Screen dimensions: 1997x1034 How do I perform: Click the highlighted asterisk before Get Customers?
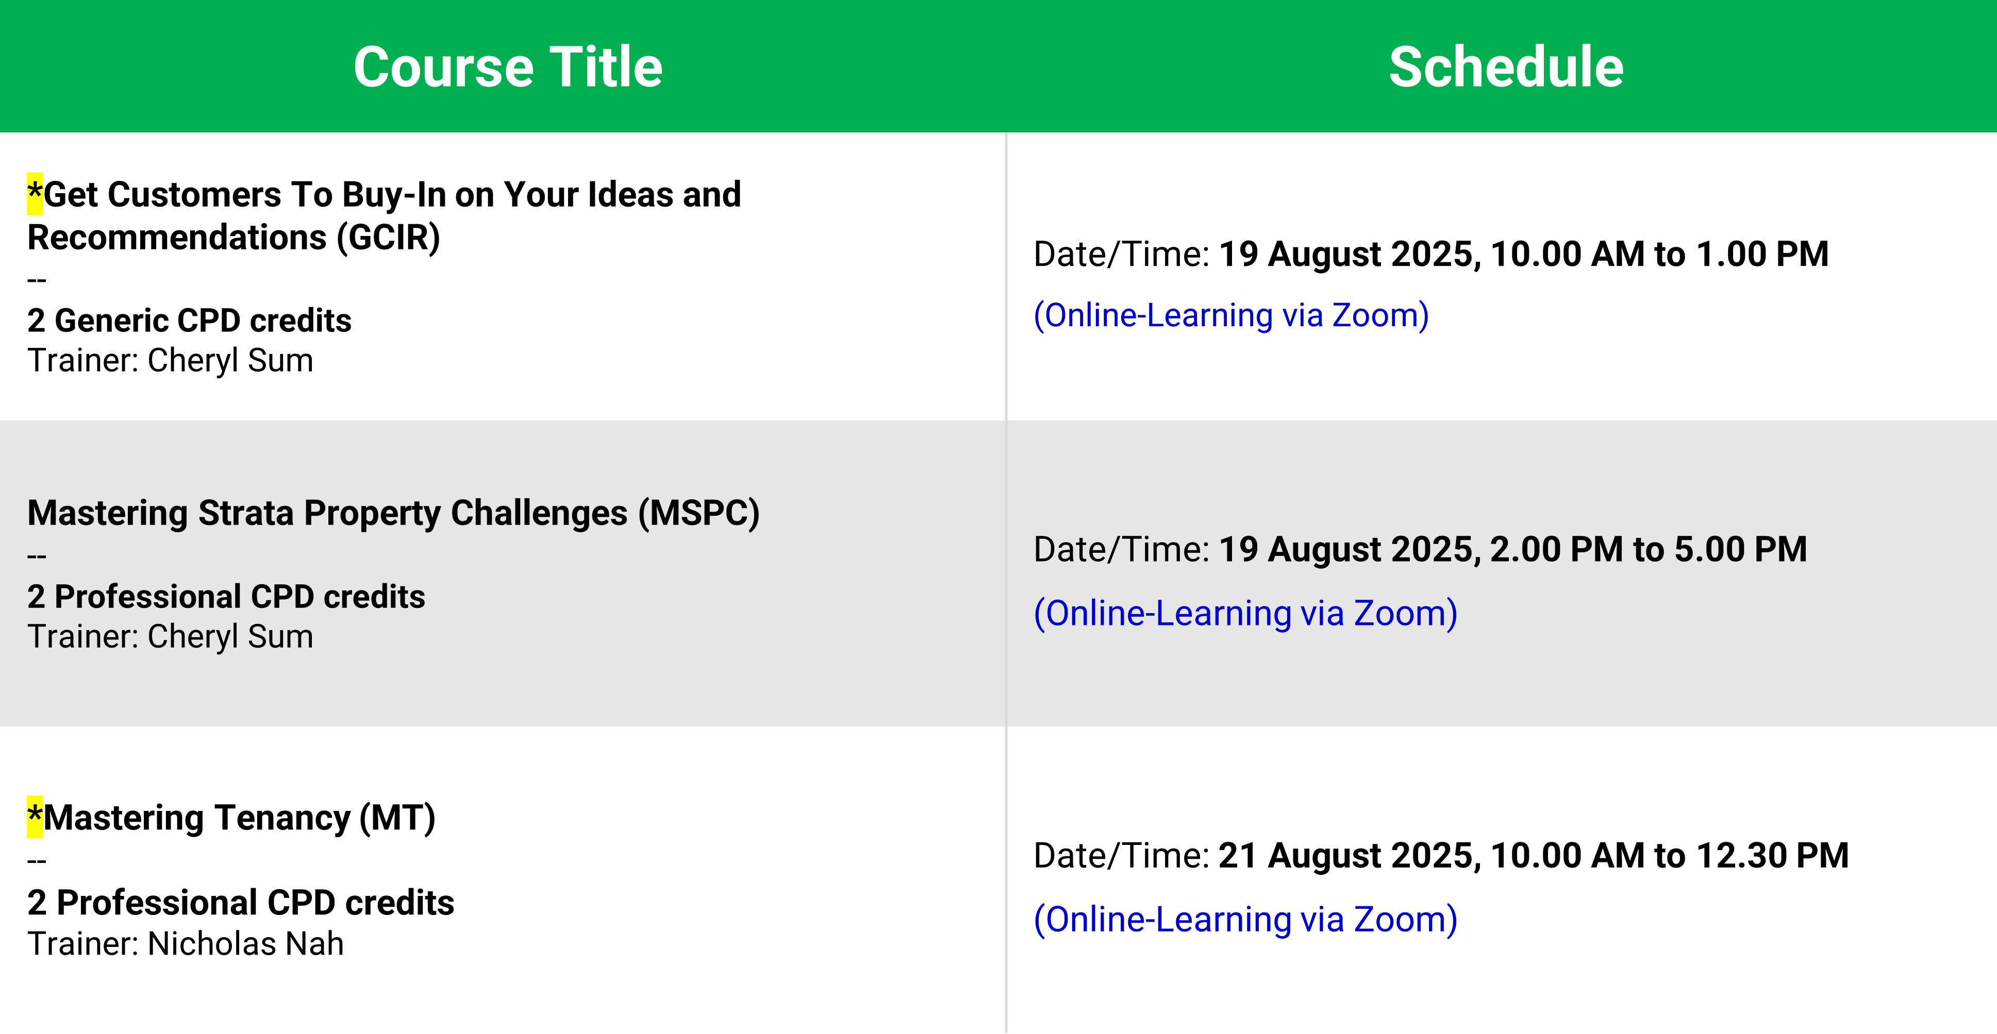click(35, 194)
